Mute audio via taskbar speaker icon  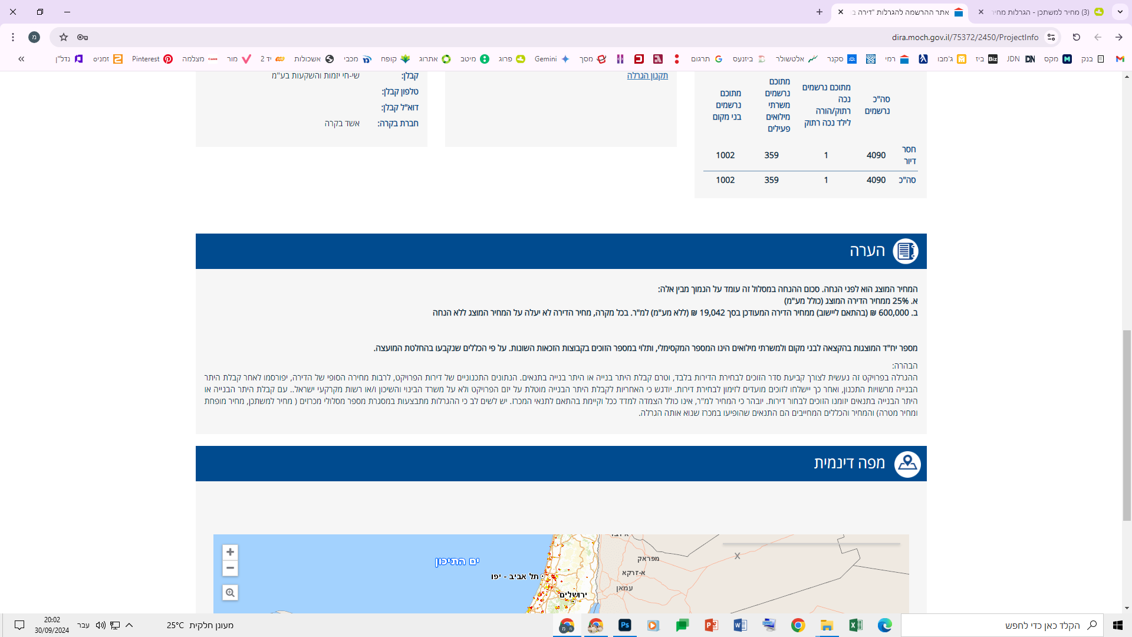101,625
